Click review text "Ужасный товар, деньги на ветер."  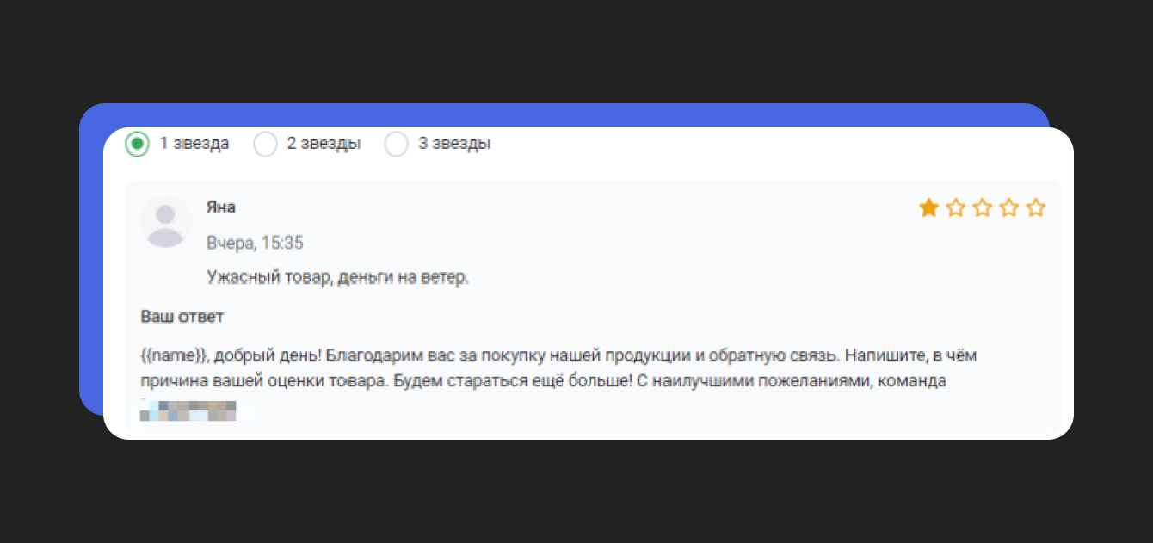[337, 277]
